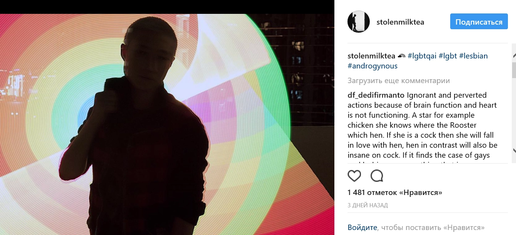Screen dimensions: 516x235
Task: Open stolenmilktea profile avatar
Action: [359, 22]
